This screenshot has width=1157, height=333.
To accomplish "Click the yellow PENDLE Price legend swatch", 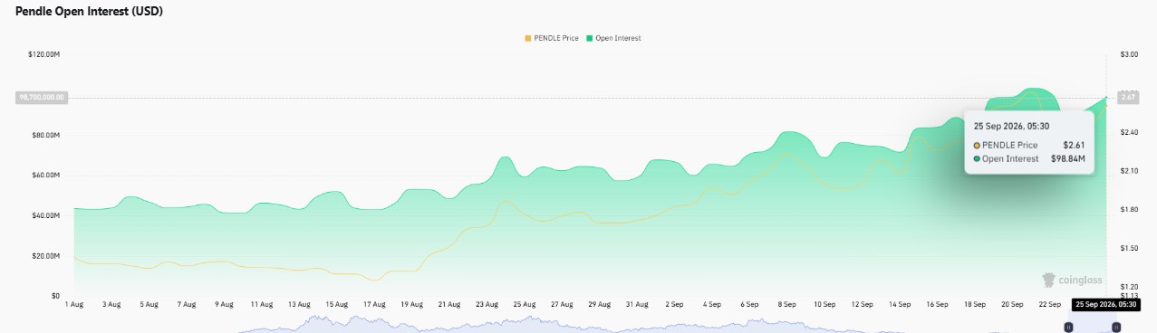I will coord(528,38).
